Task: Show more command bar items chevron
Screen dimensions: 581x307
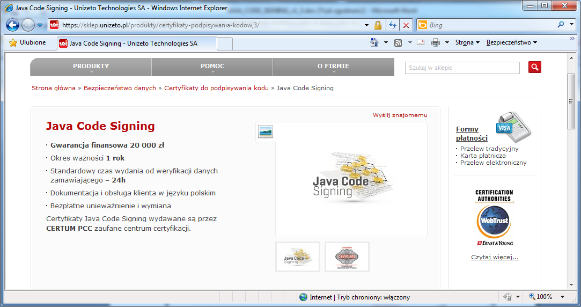Action: pos(572,38)
